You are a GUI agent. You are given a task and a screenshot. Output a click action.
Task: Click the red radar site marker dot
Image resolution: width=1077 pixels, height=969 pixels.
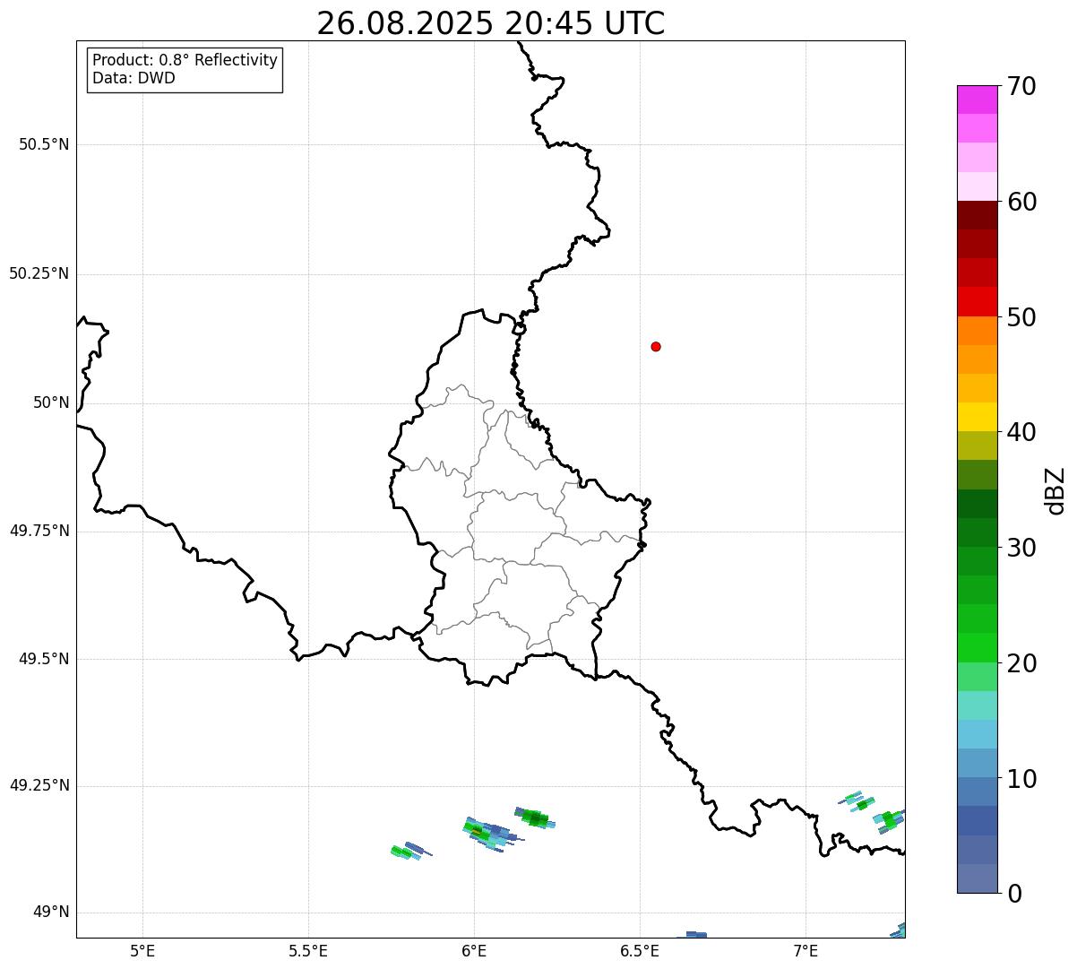tap(656, 346)
